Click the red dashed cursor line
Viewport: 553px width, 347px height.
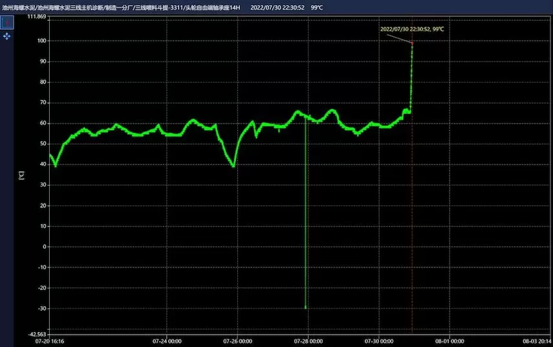click(412, 194)
